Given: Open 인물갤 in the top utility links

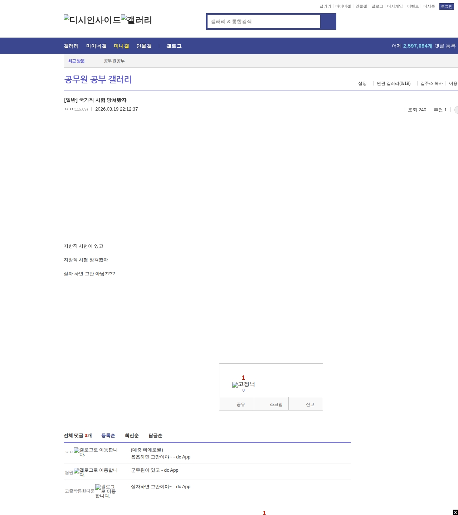Looking at the screenshot, I should click(361, 6).
